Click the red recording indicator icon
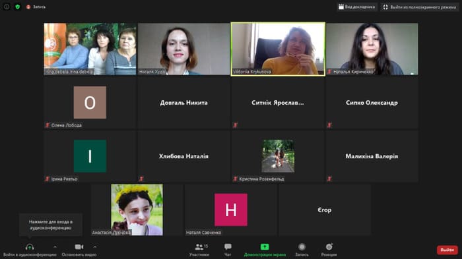This screenshot has width=462, height=259. coord(28,7)
